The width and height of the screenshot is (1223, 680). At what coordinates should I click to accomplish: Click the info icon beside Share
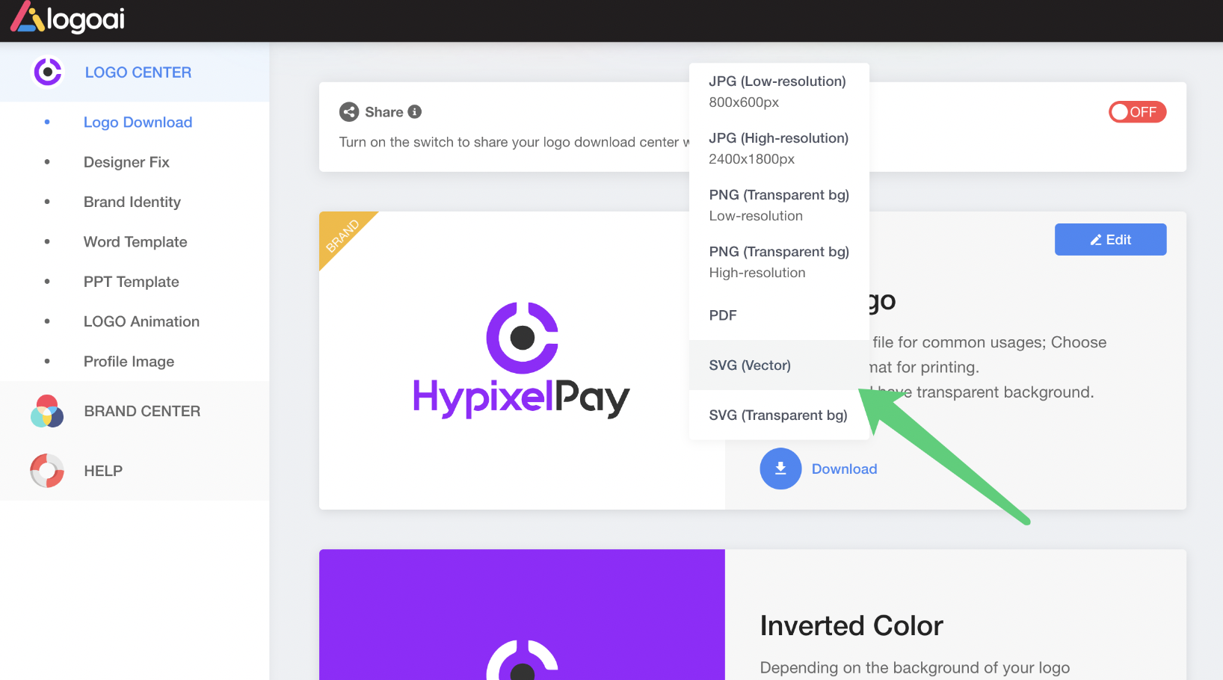[x=415, y=112]
